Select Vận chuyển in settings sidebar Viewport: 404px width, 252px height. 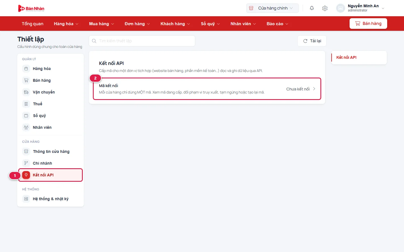pos(50,92)
